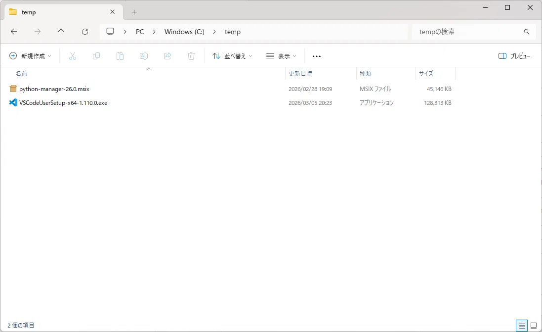This screenshot has width=542, height=332.
Task: Click Windows (C:) in the breadcrumb
Action: pyautogui.click(x=184, y=32)
